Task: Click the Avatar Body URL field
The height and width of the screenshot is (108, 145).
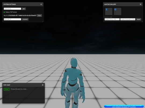Action: pyautogui.click(x=112, y=19)
